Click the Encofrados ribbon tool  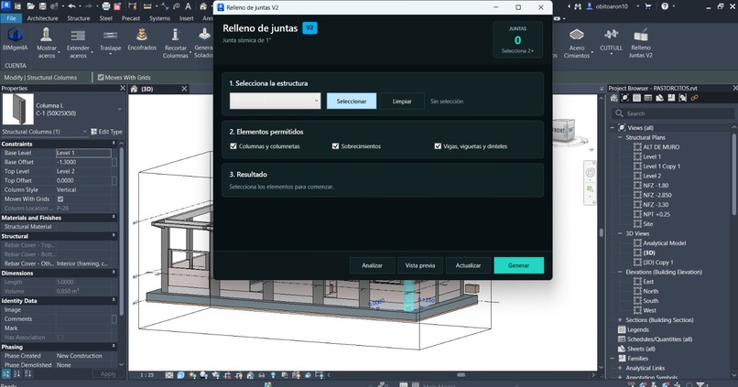[x=142, y=39]
